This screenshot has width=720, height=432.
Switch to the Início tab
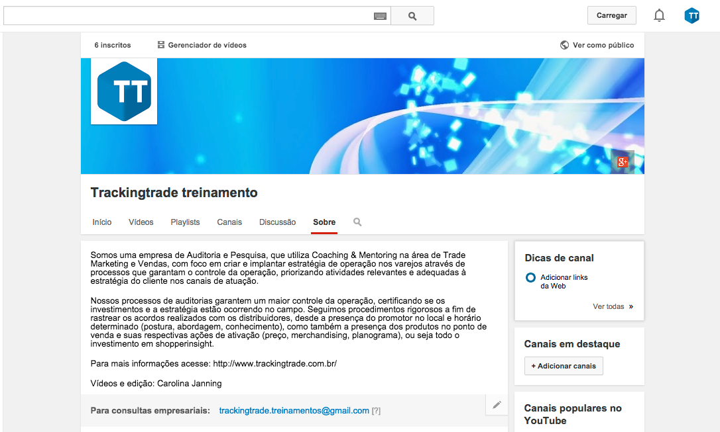(x=102, y=222)
